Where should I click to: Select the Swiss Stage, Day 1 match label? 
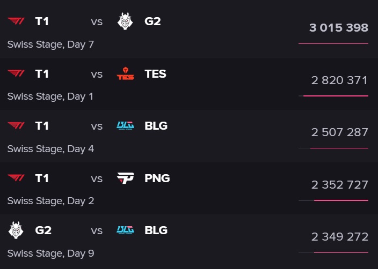click(x=50, y=96)
